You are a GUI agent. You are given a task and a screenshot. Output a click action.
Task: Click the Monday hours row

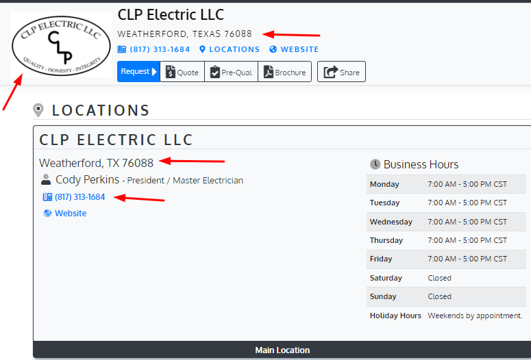point(446,184)
